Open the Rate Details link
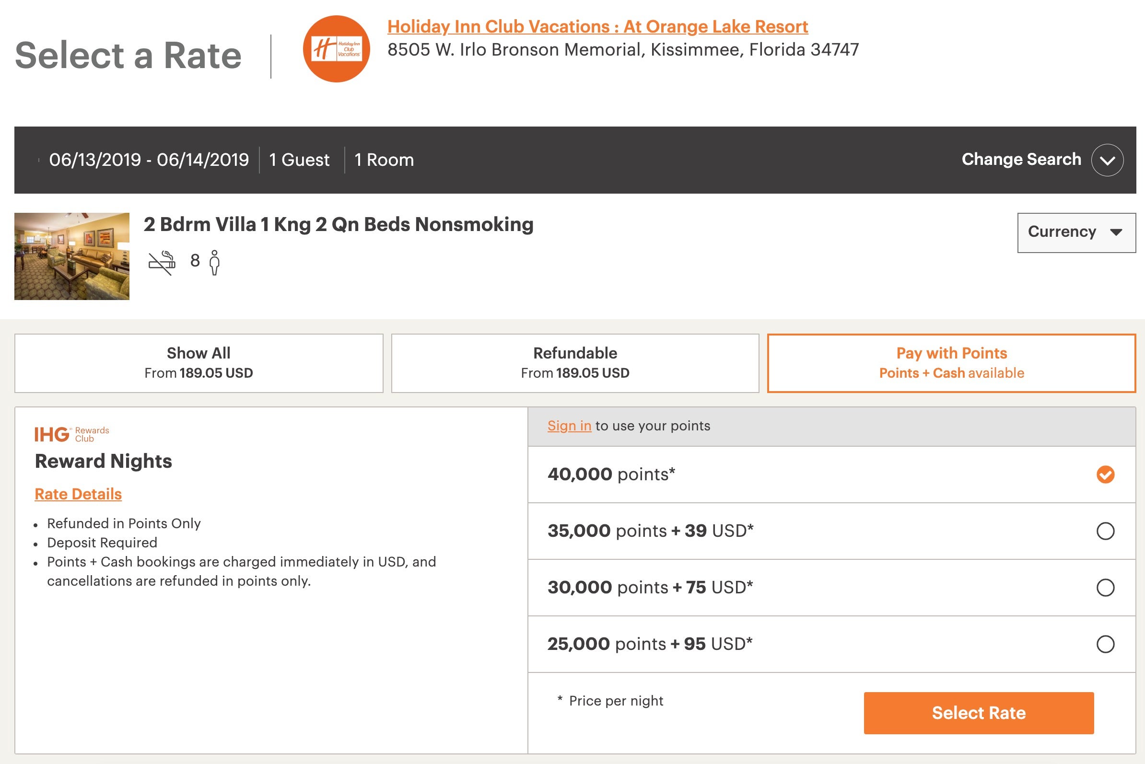Image resolution: width=1145 pixels, height=764 pixels. [x=78, y=494]
